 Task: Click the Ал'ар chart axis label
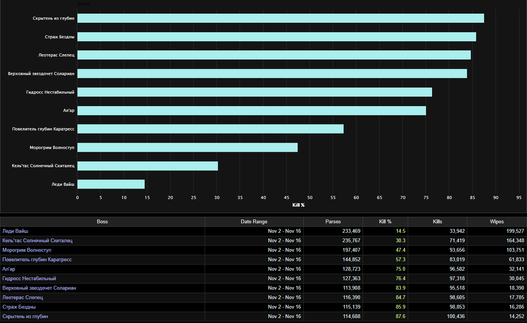[69, 111]
